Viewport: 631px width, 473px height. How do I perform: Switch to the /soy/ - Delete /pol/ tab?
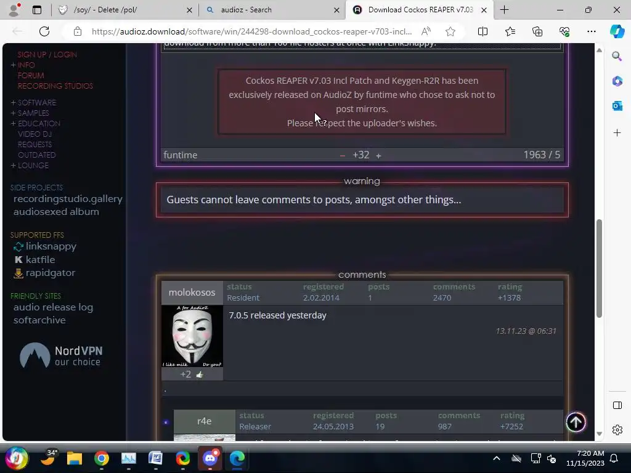pos(105,10)
